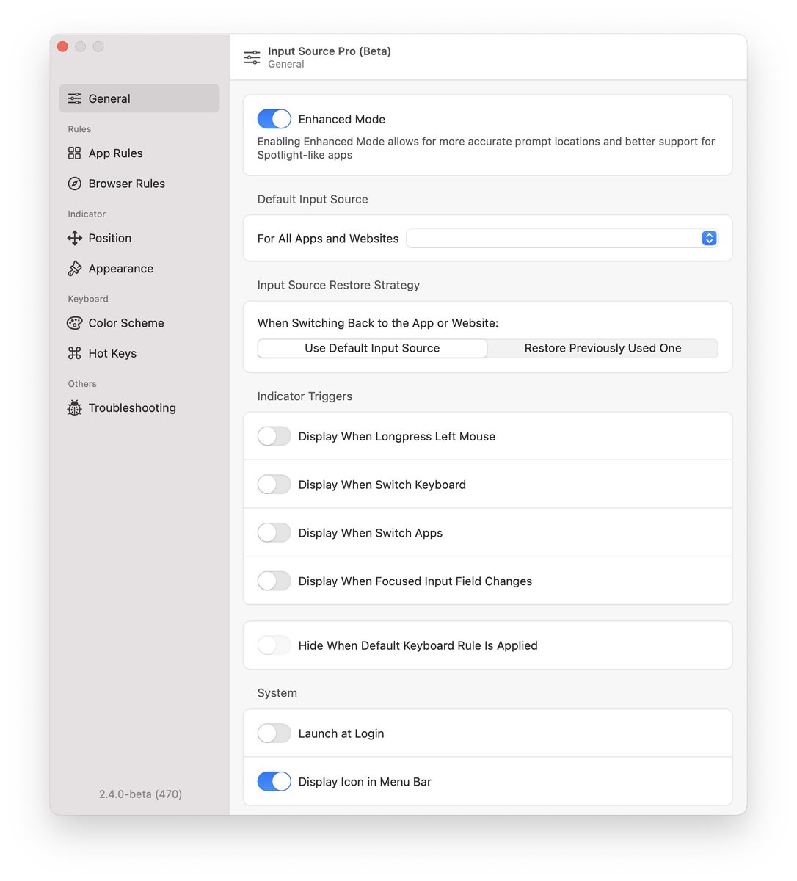Screen dimensions: 797x881
Task: Enable Display When Switch Keyboard
Action: (274, 485)
